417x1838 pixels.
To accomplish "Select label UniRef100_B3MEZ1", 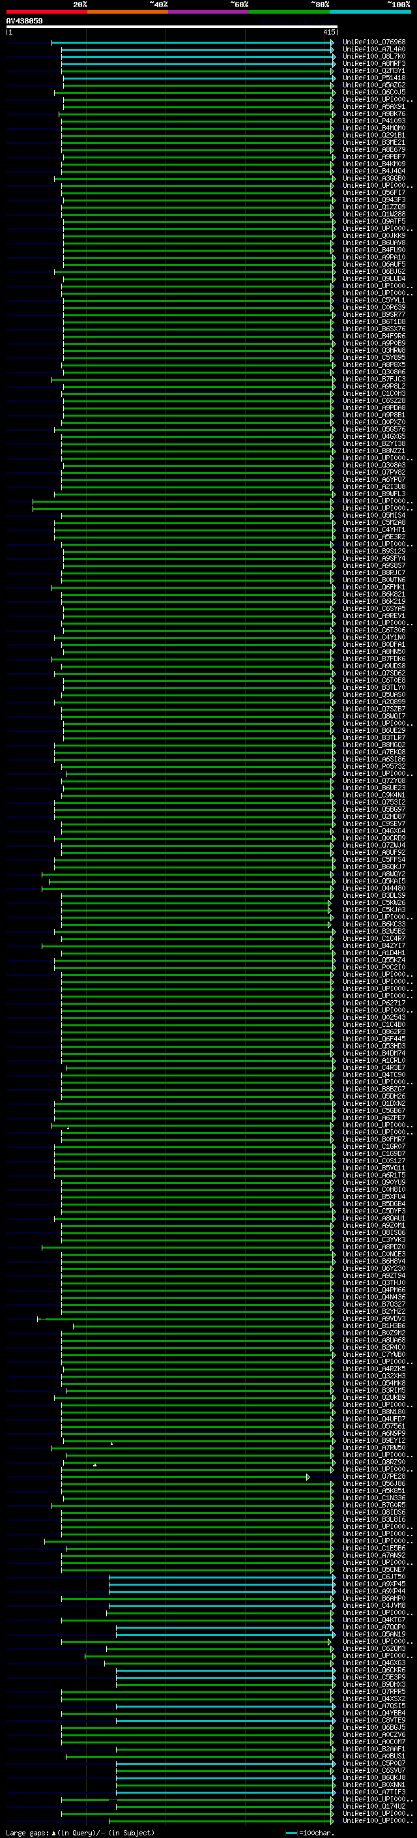I will click(x=373, y=143).
